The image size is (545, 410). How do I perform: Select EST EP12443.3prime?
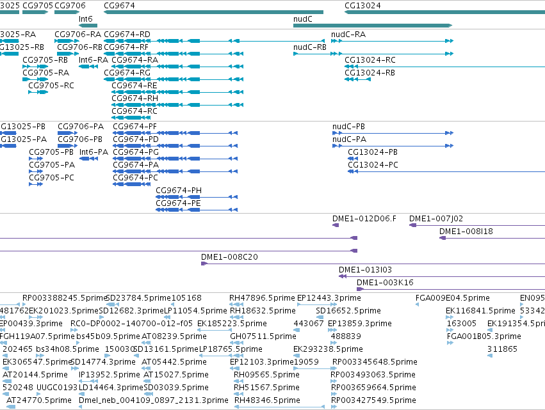tap(329, 298)
